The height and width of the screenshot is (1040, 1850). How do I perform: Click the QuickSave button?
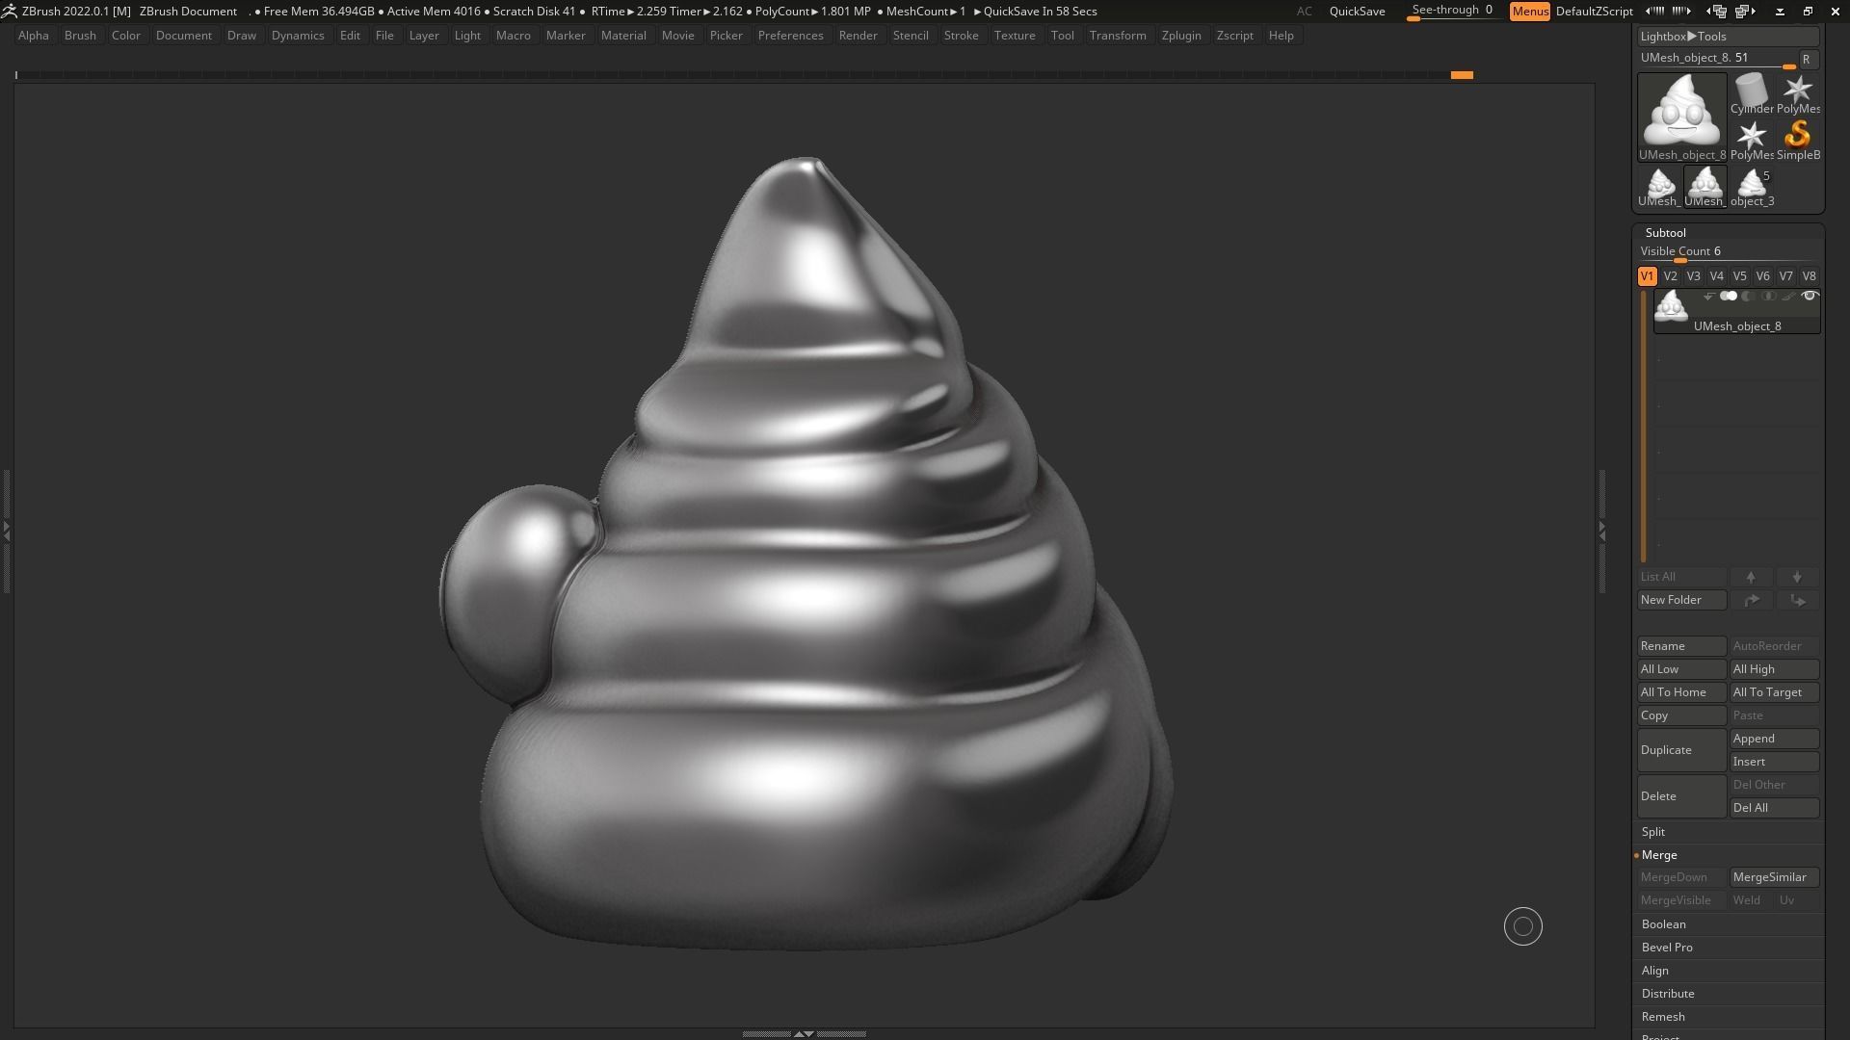pyautogui.click(x=1357, y=12)
